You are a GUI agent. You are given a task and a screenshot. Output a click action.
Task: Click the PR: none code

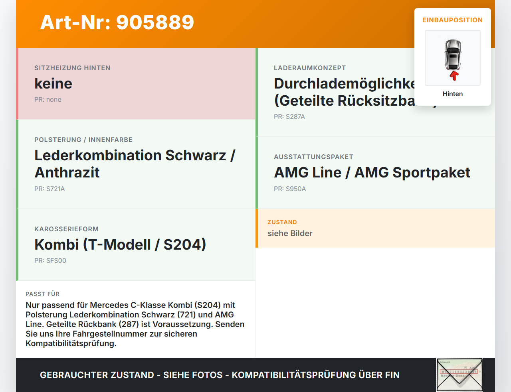[48, 99]
